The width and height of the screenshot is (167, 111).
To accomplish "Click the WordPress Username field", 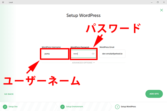I will [x=55, y=54].
